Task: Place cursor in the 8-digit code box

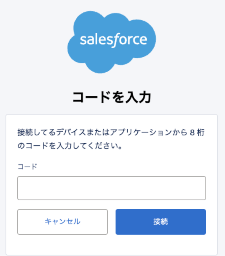Action: [x=111, y=188]
